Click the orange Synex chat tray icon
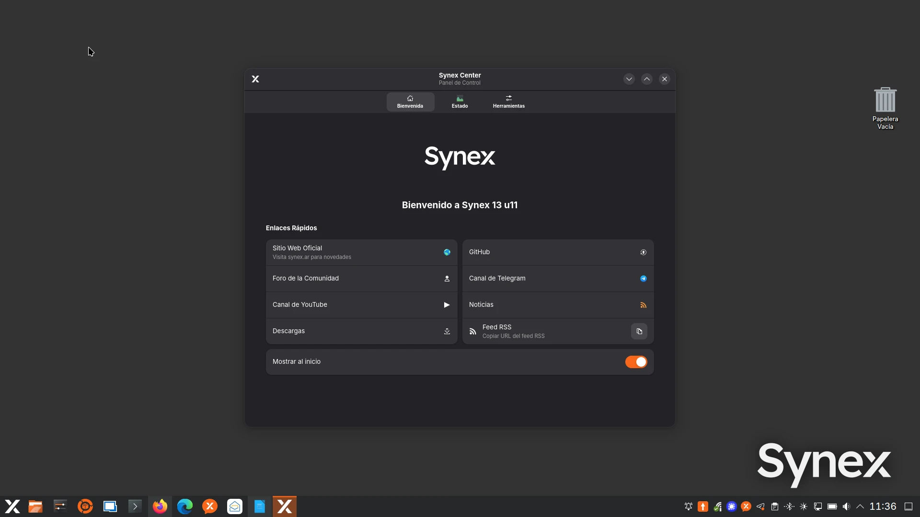This screenshot has height=517, width=920. coord(746,506)
